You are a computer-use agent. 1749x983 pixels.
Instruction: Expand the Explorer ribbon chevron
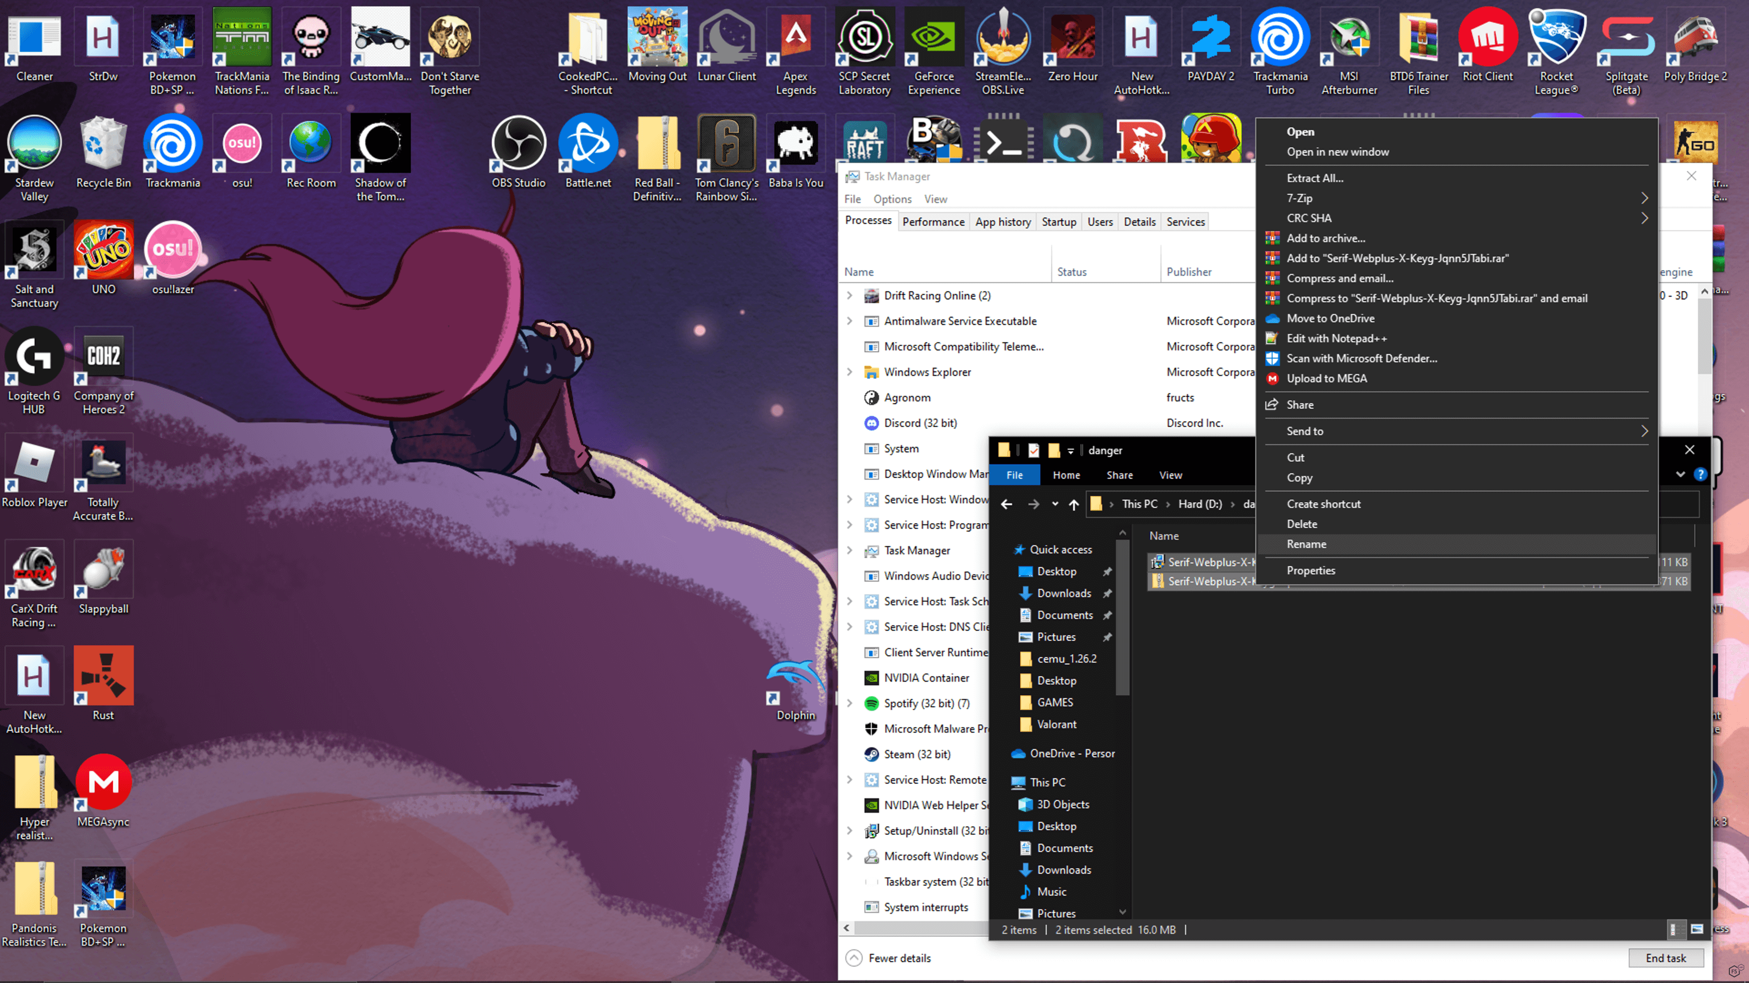(1681, 474)
